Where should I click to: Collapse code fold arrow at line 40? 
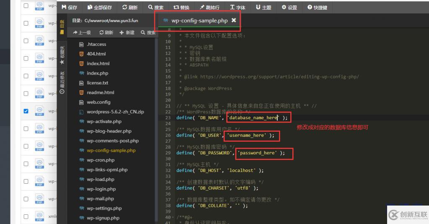tap(172, 217)
